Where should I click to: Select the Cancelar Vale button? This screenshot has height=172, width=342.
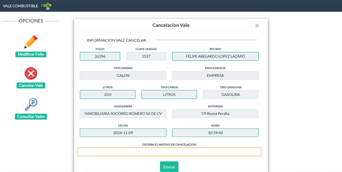pos(31,86)
